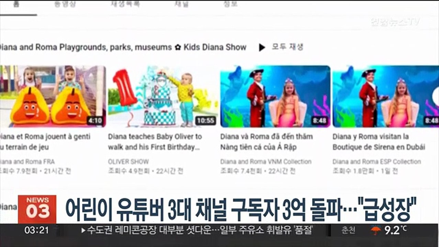The width and height of the screenshot is (439, 247).
Task: Switch to the 동영상 tab
Action: point(65,4)
